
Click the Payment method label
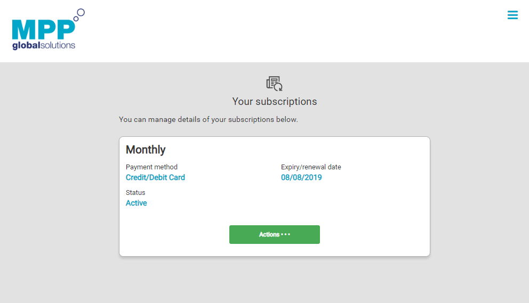coord(151,167)
